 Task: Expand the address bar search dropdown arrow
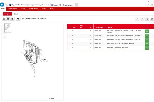coord(46,5)
